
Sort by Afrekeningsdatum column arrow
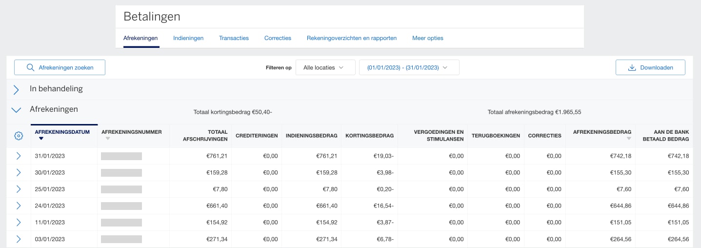[x=41, y=139]
